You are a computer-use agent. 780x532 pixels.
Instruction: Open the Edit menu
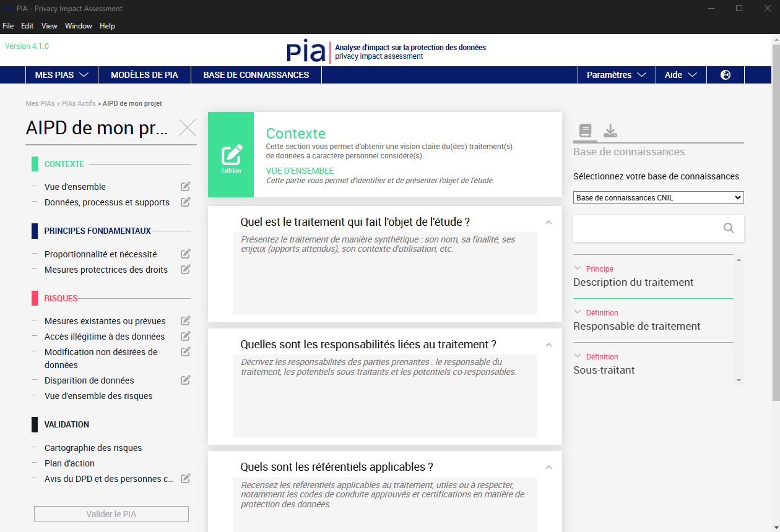27,26
